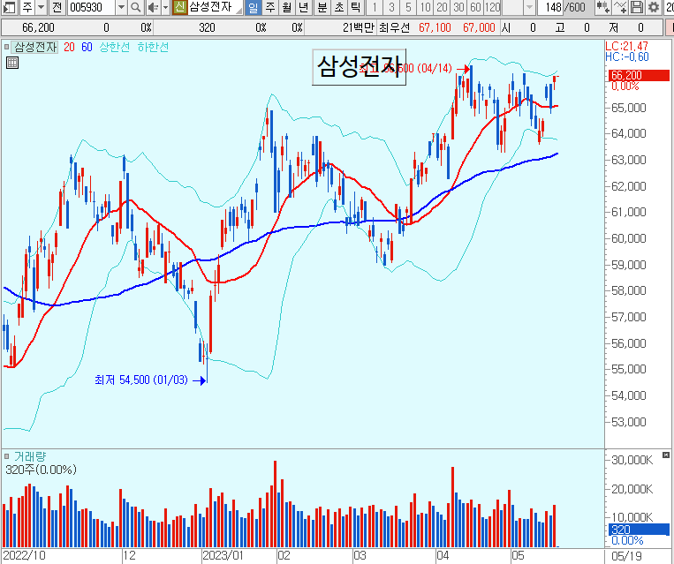This screenshot has width=674, height=564.
Task: Click the best ask price 67,100
Action: tap(435, 27)
